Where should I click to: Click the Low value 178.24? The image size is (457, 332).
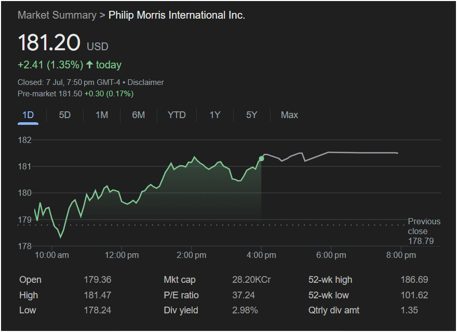[98, 310]
